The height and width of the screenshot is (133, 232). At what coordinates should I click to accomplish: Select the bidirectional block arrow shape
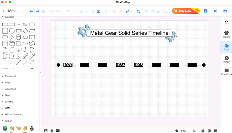pos(25,56)
